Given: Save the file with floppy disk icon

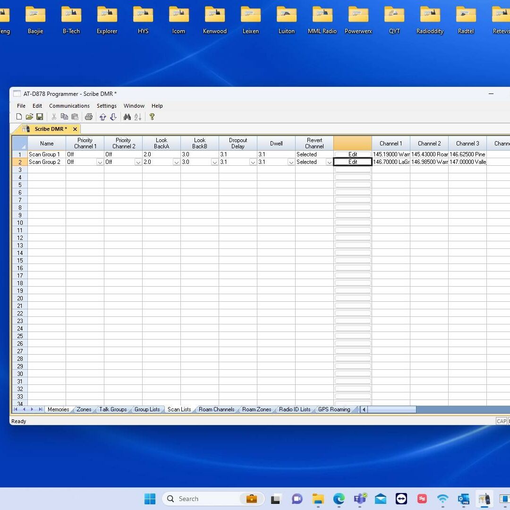Looking at the screenshot, I should (x=40, y=117).
